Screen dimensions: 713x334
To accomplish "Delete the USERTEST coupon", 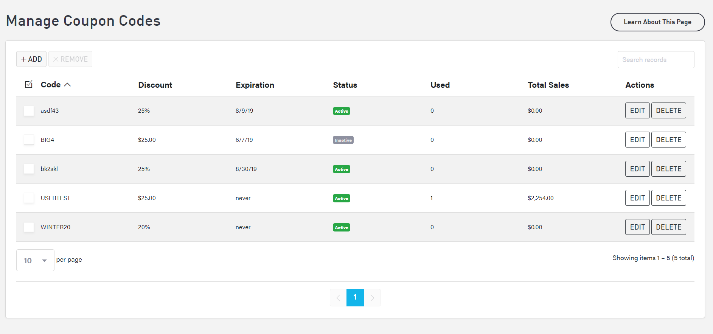I will [668, 198].
